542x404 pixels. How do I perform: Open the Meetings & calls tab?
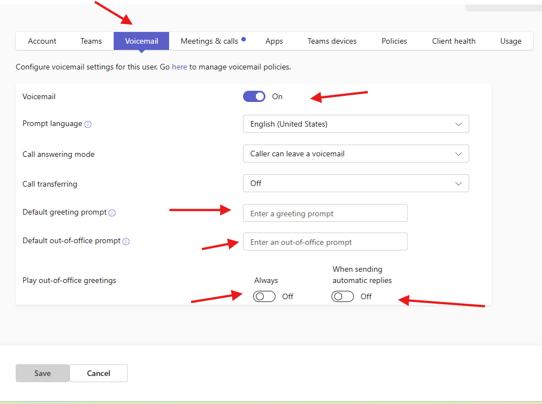point(209,41)
